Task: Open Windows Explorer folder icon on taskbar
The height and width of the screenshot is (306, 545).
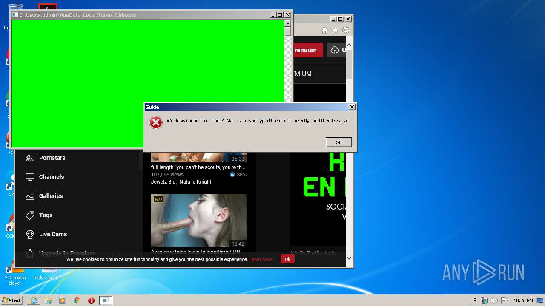Action: point(48,300)
